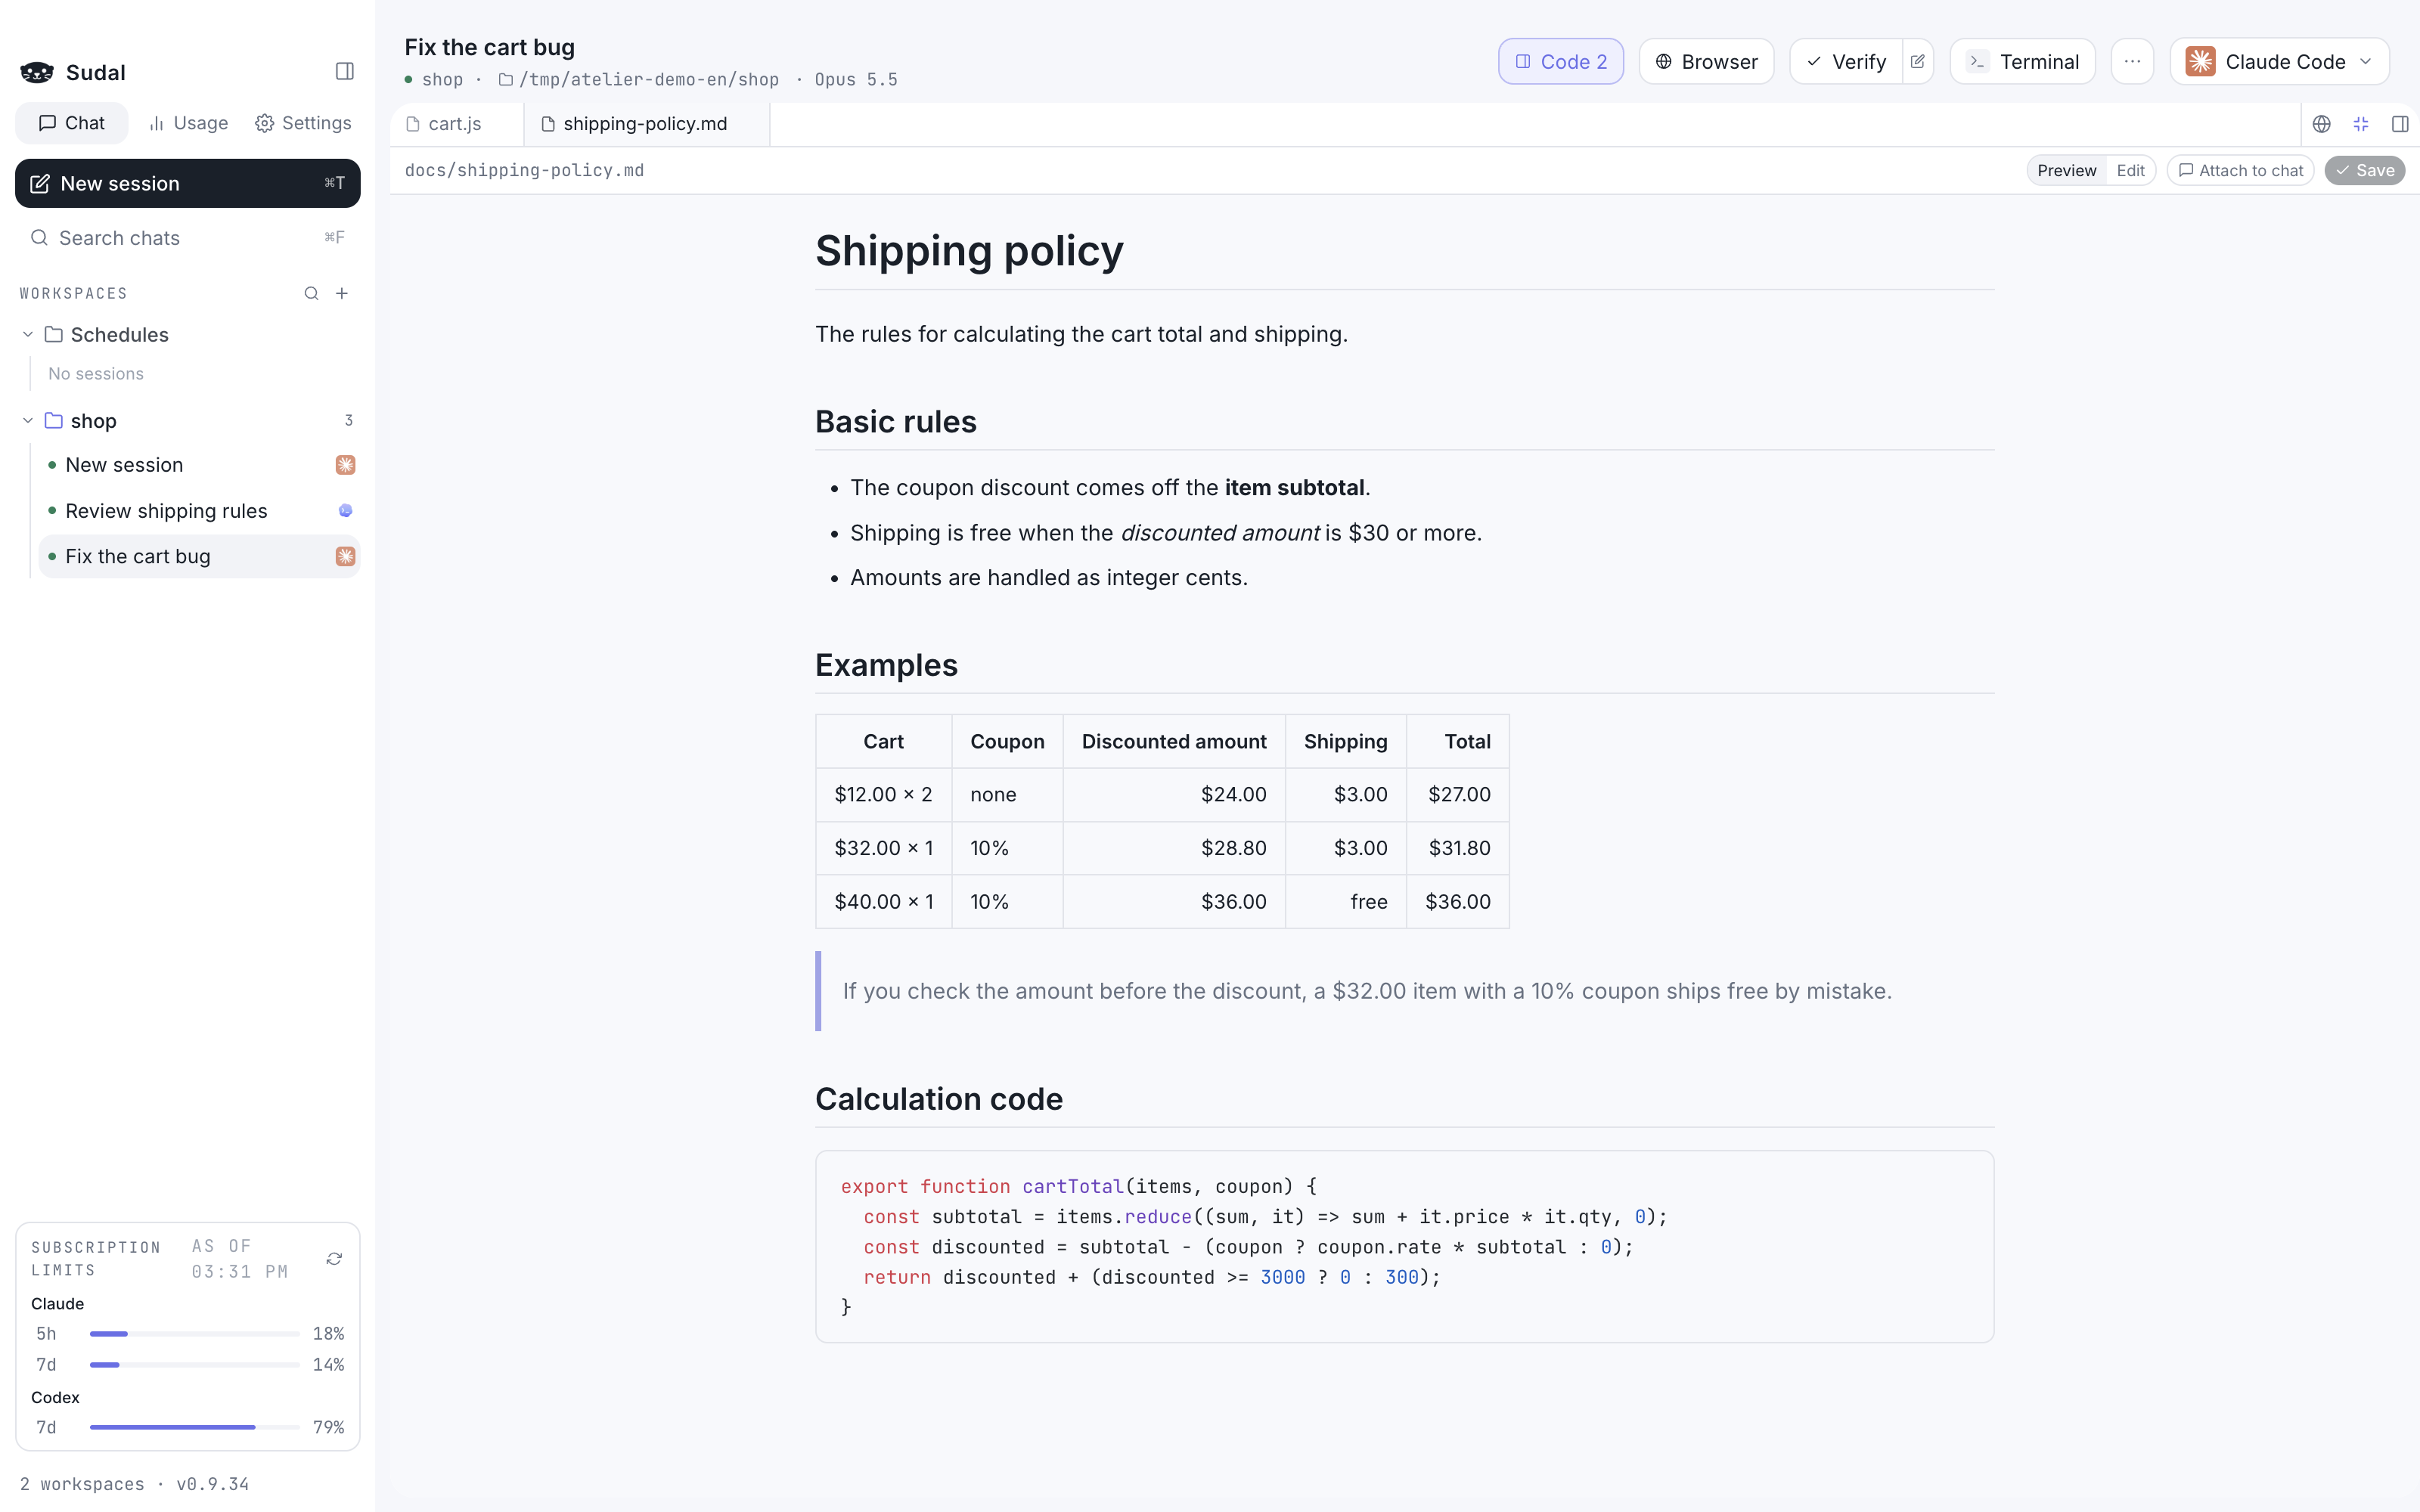
Task: Click the Verify button
Action: (x=1846, y=62)
